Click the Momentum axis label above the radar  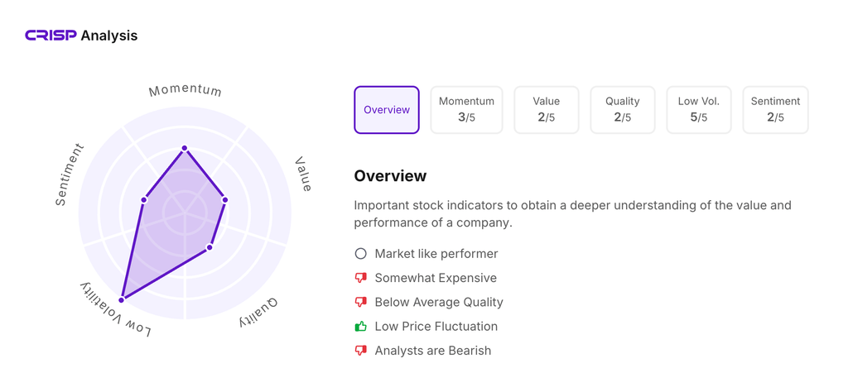[185, 90]
